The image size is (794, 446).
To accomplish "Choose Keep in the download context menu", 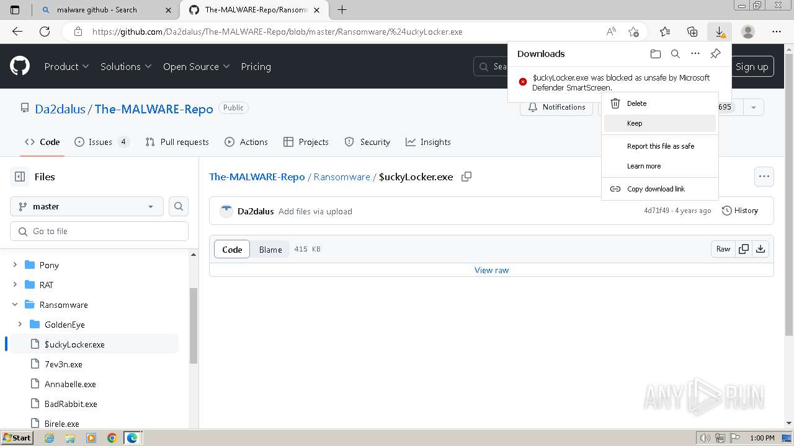I will pyautogui.click(x=660, y=123).
